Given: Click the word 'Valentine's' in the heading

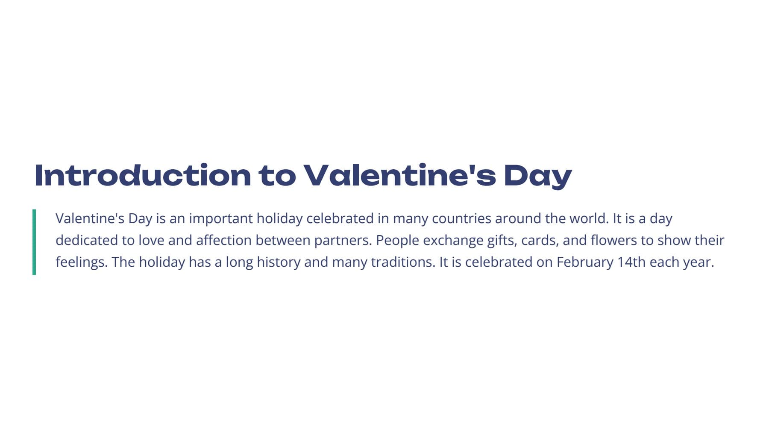Looking at the screenshot, I should [399, 175].
